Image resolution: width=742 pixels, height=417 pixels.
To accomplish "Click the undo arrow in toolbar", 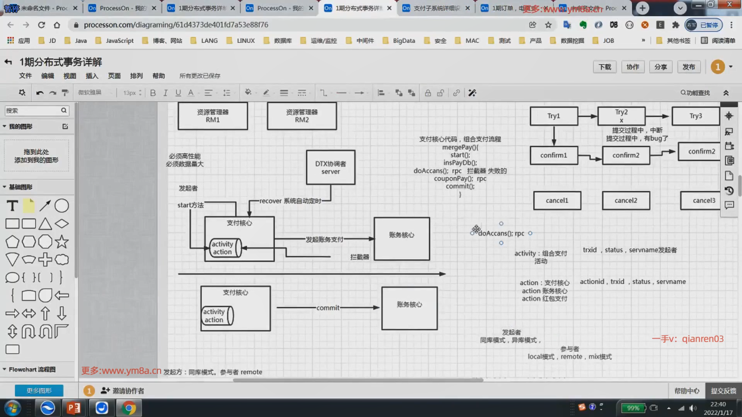I will click(40, 93).
